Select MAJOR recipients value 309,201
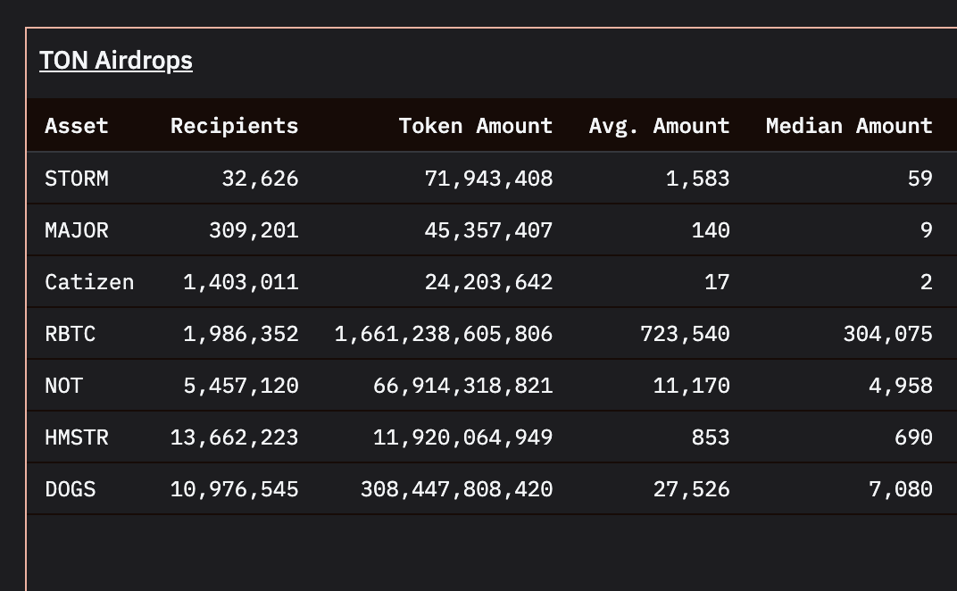This screenshot has width=957, height=591. 254,230
